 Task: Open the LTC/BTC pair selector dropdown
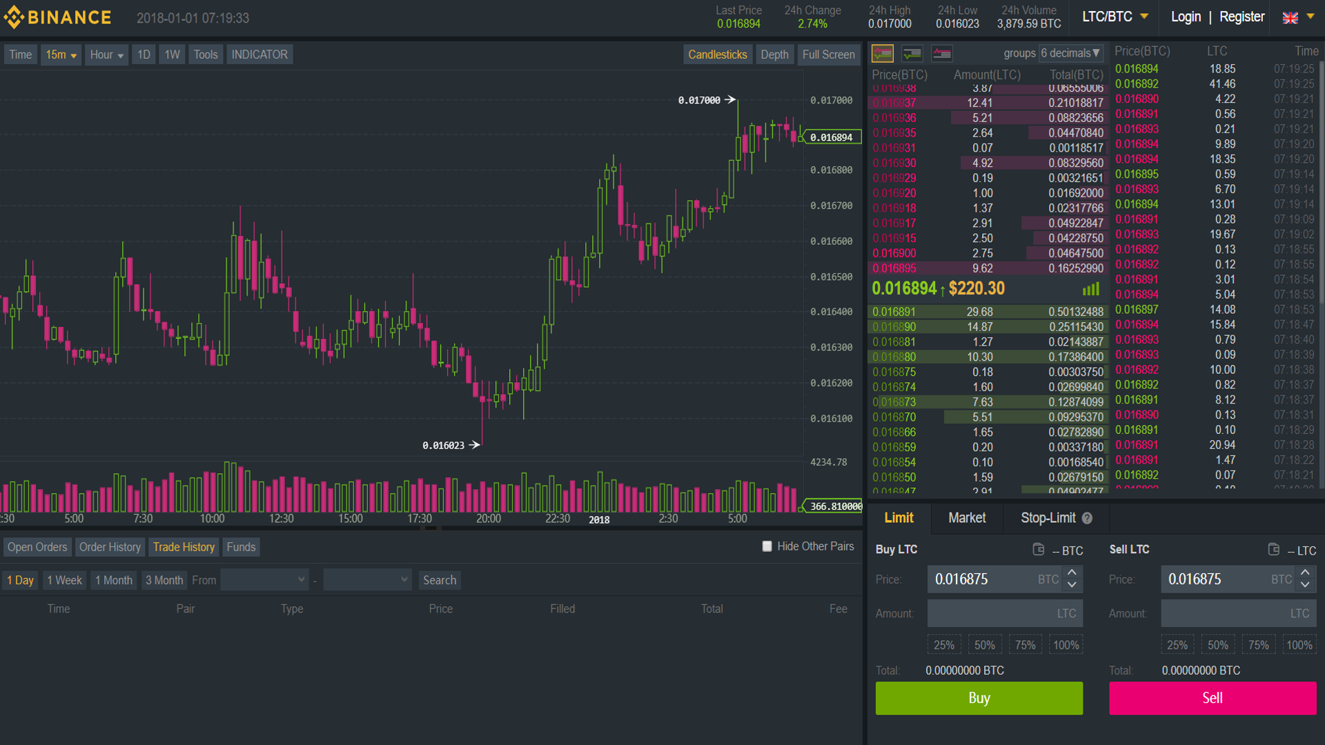[x=1115, y=17]
